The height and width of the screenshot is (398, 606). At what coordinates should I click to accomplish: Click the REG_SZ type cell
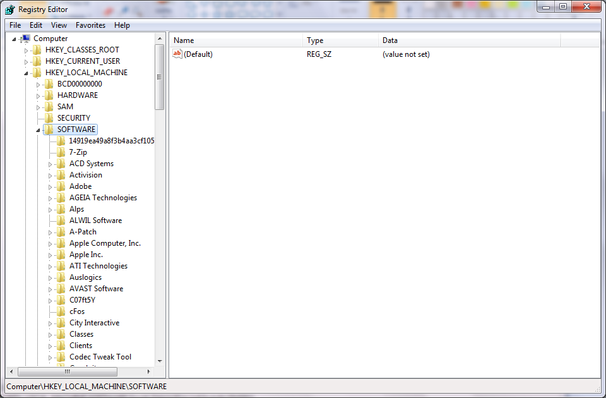point(319,54)
